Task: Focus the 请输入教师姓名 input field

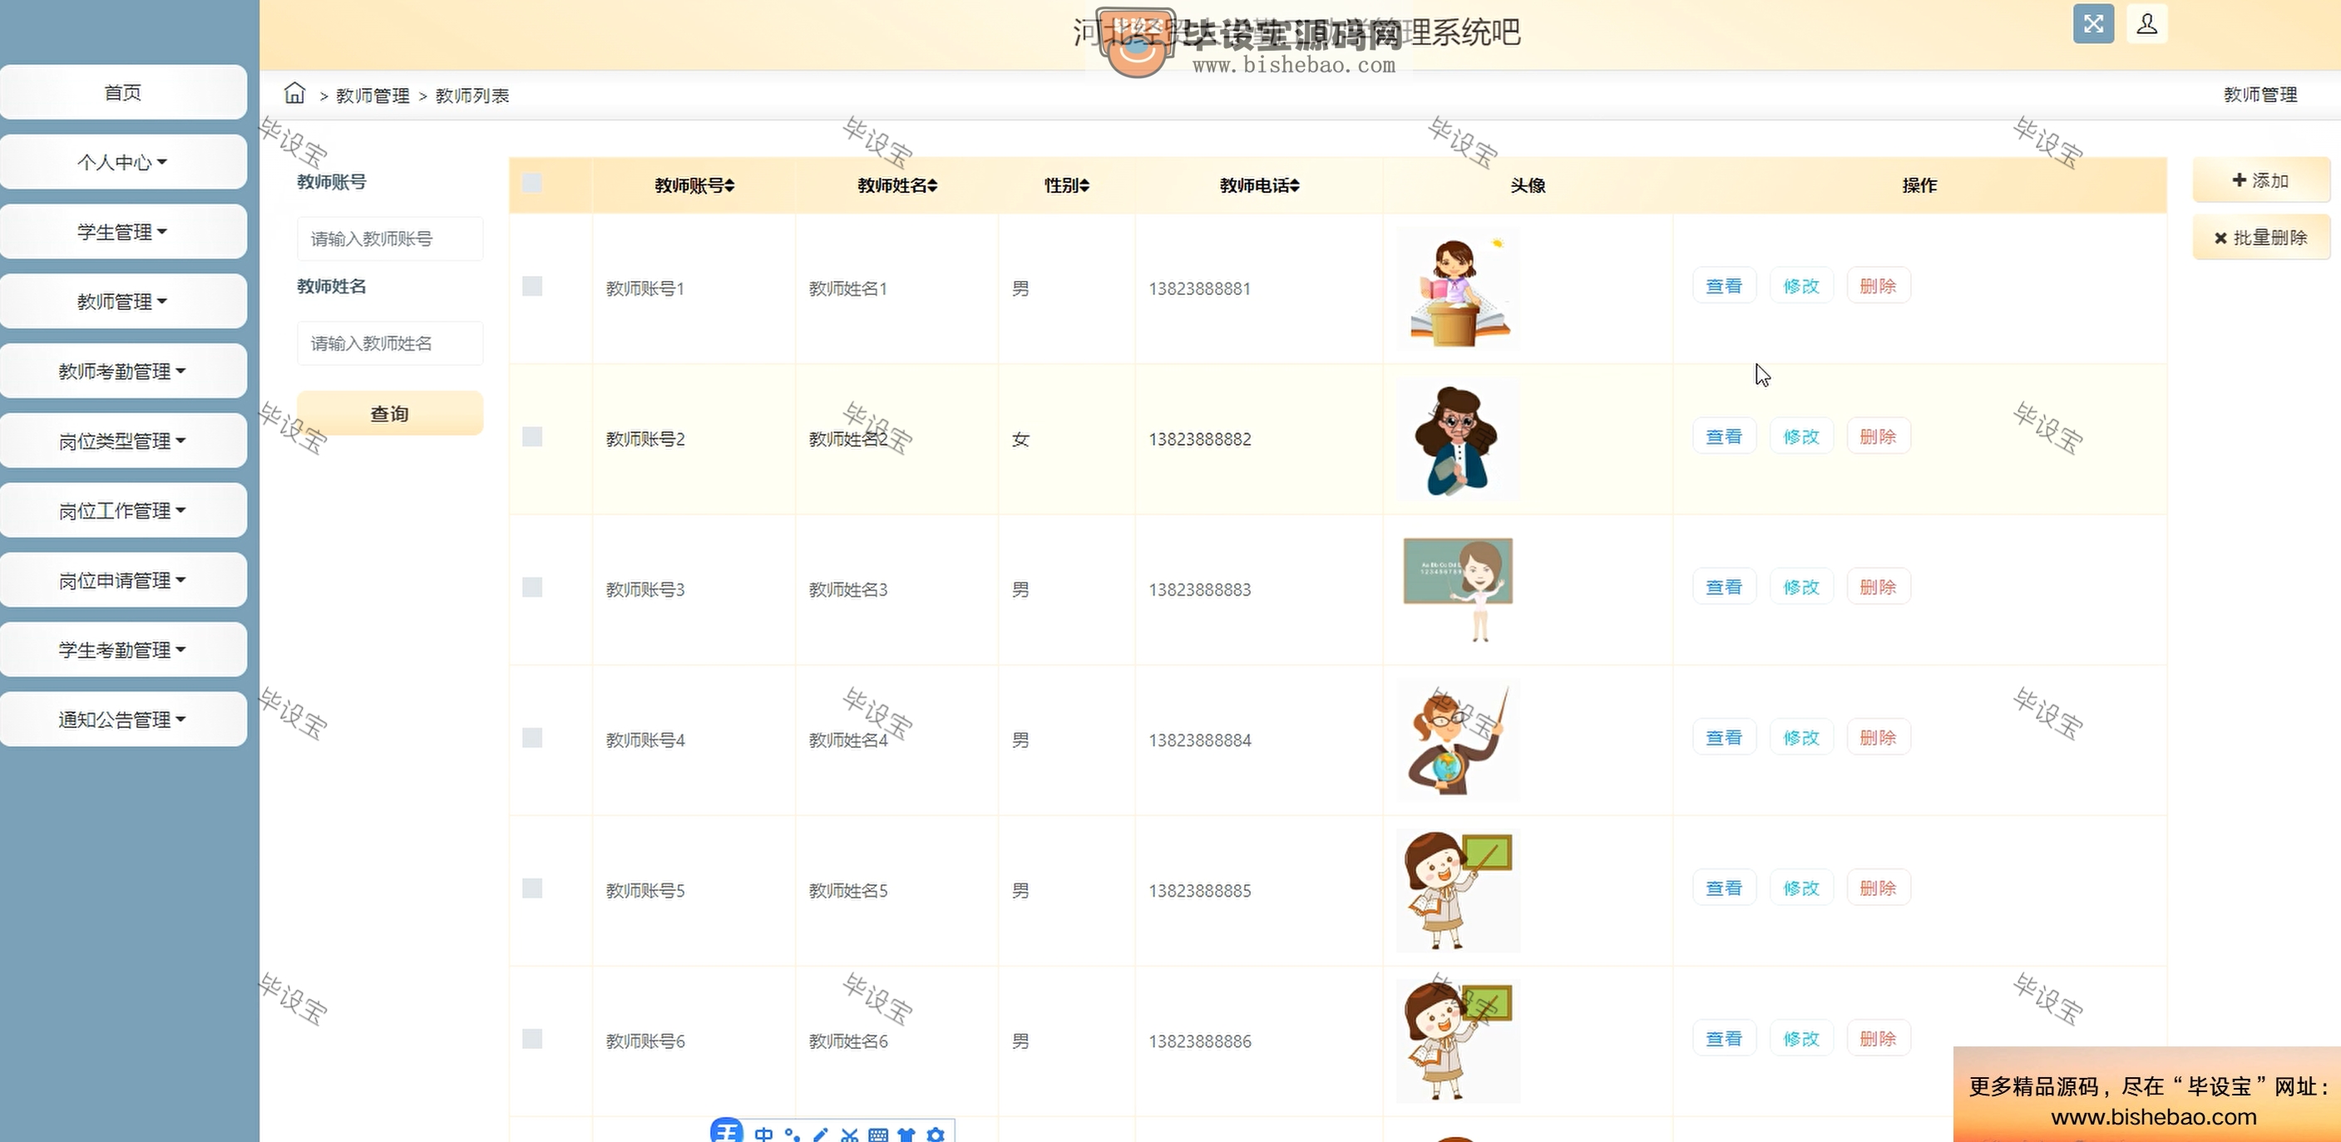Action: (390, 343)
